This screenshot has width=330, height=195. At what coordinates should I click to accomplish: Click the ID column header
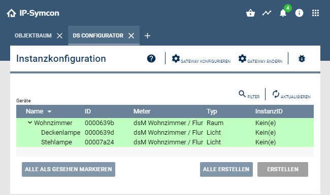coord(88,111)
